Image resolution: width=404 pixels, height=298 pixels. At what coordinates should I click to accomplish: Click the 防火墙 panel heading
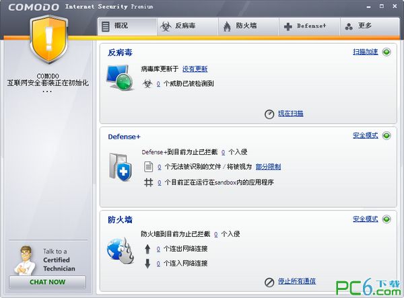coord(120,220)
